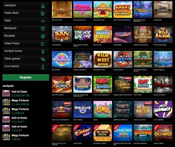Click the triple-seven Slots icon

[x=43, y=21]
